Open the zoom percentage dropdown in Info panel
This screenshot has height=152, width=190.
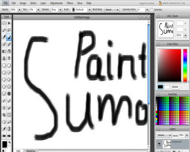click(185, 35)
